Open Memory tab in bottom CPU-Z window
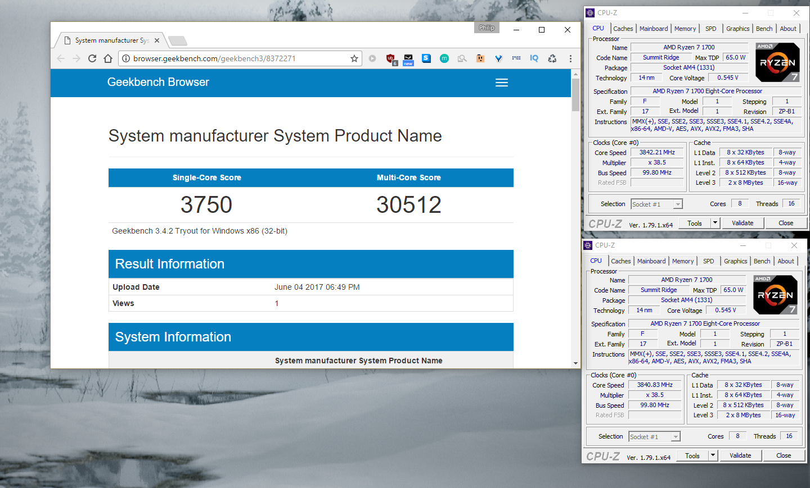 (x=683, y=261)
